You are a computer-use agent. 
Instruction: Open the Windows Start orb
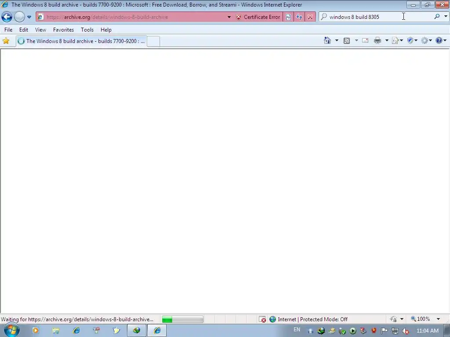(12, 330)
